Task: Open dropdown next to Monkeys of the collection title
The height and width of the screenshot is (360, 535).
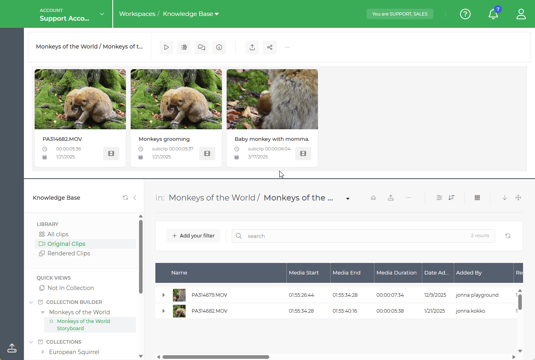Action: tap(348, 198)
